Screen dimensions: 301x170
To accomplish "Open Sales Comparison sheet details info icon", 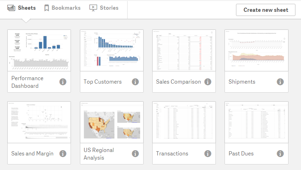I will click(208, 82).
